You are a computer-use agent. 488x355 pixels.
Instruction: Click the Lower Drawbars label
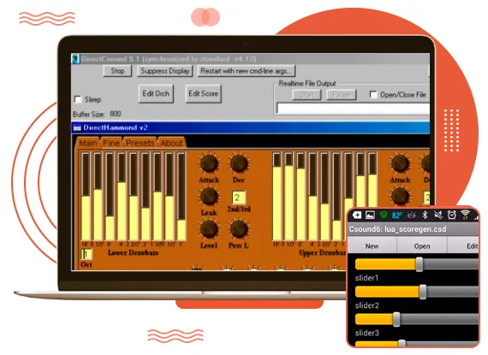133,252
